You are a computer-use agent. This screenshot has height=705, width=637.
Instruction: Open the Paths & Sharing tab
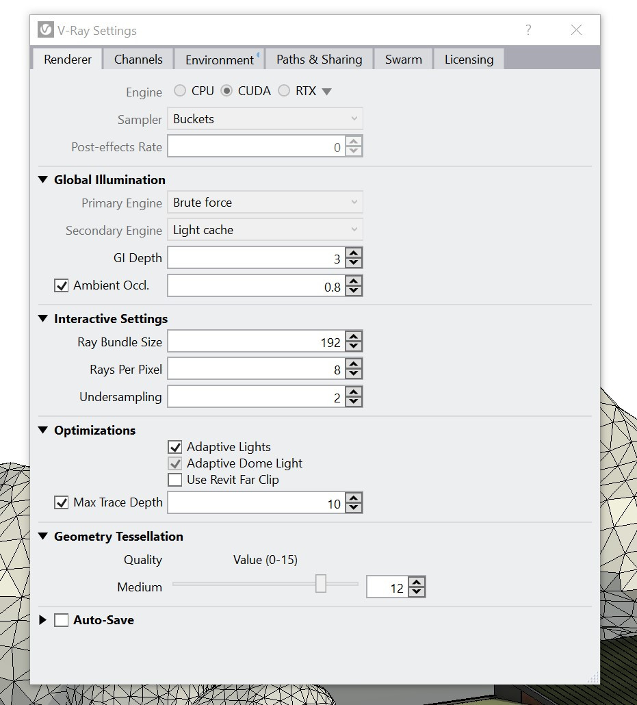point(319,59)
